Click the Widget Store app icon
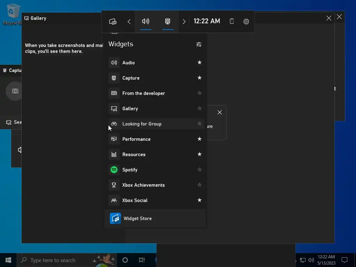 point(115,218)
